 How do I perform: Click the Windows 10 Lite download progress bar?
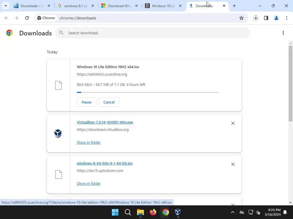[148, 92]
